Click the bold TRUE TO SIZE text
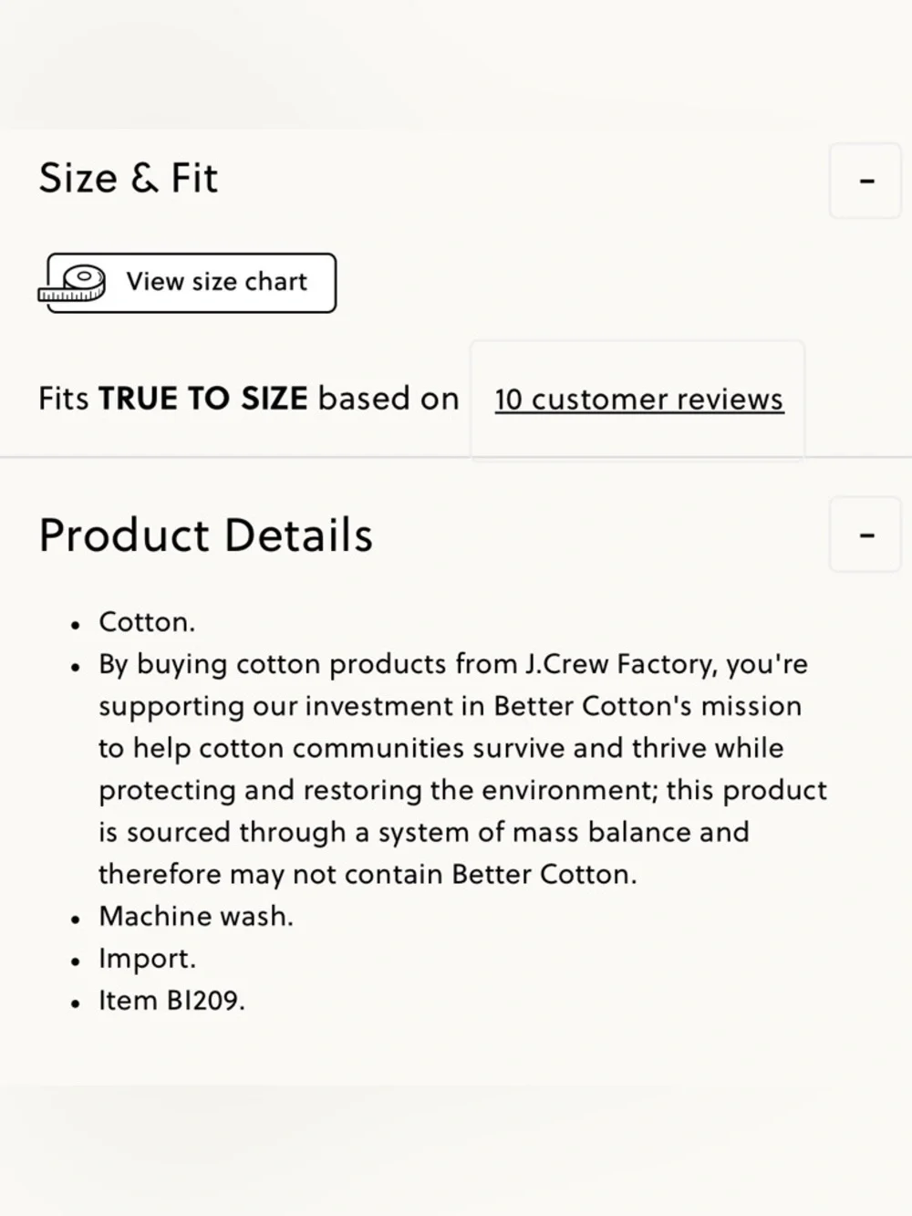This screenshot has width=912, height=1216. pos(202,399)
